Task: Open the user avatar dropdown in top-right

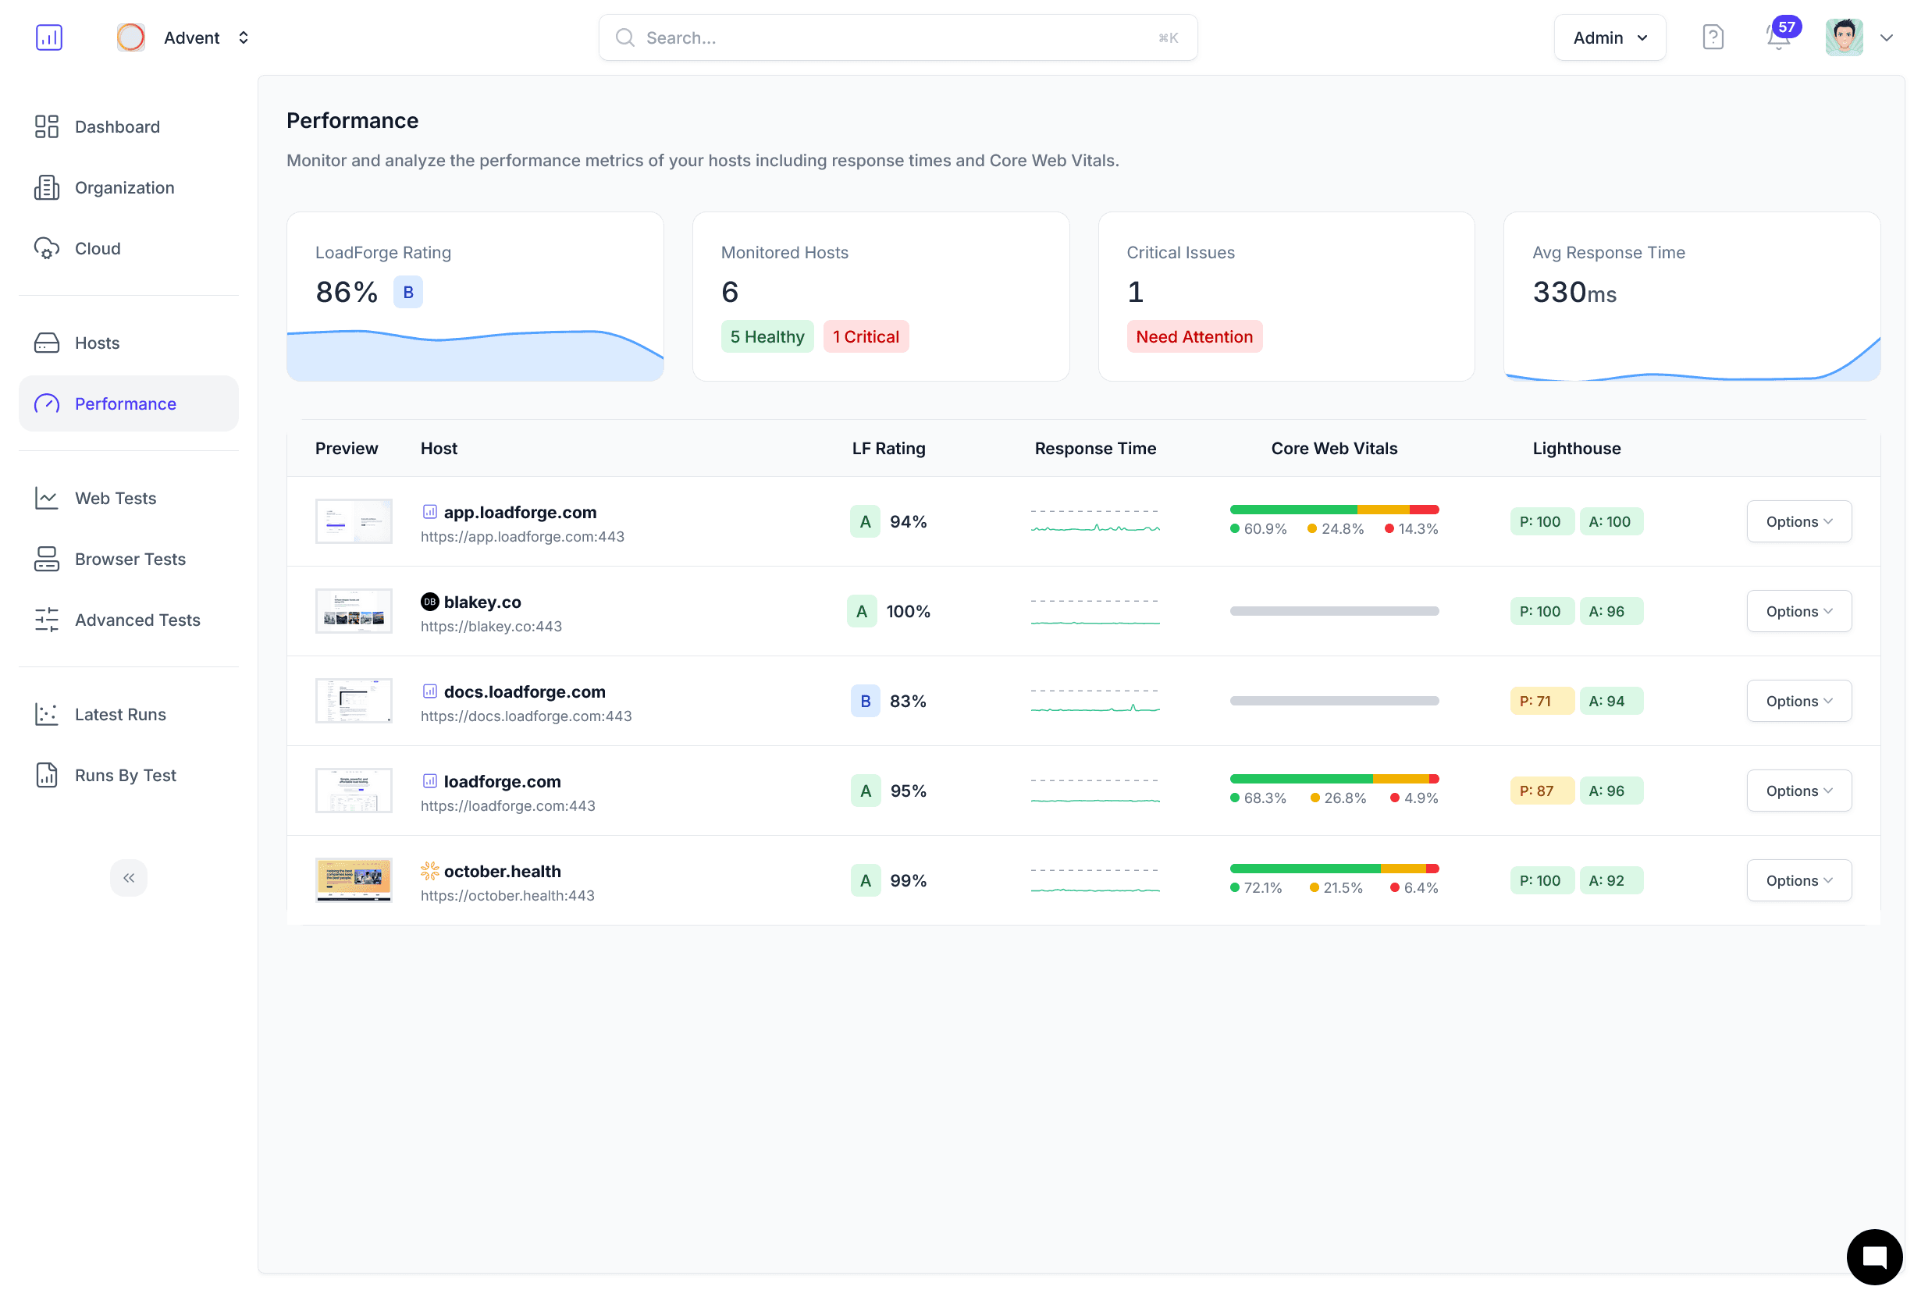Action: click(1844, 37)
